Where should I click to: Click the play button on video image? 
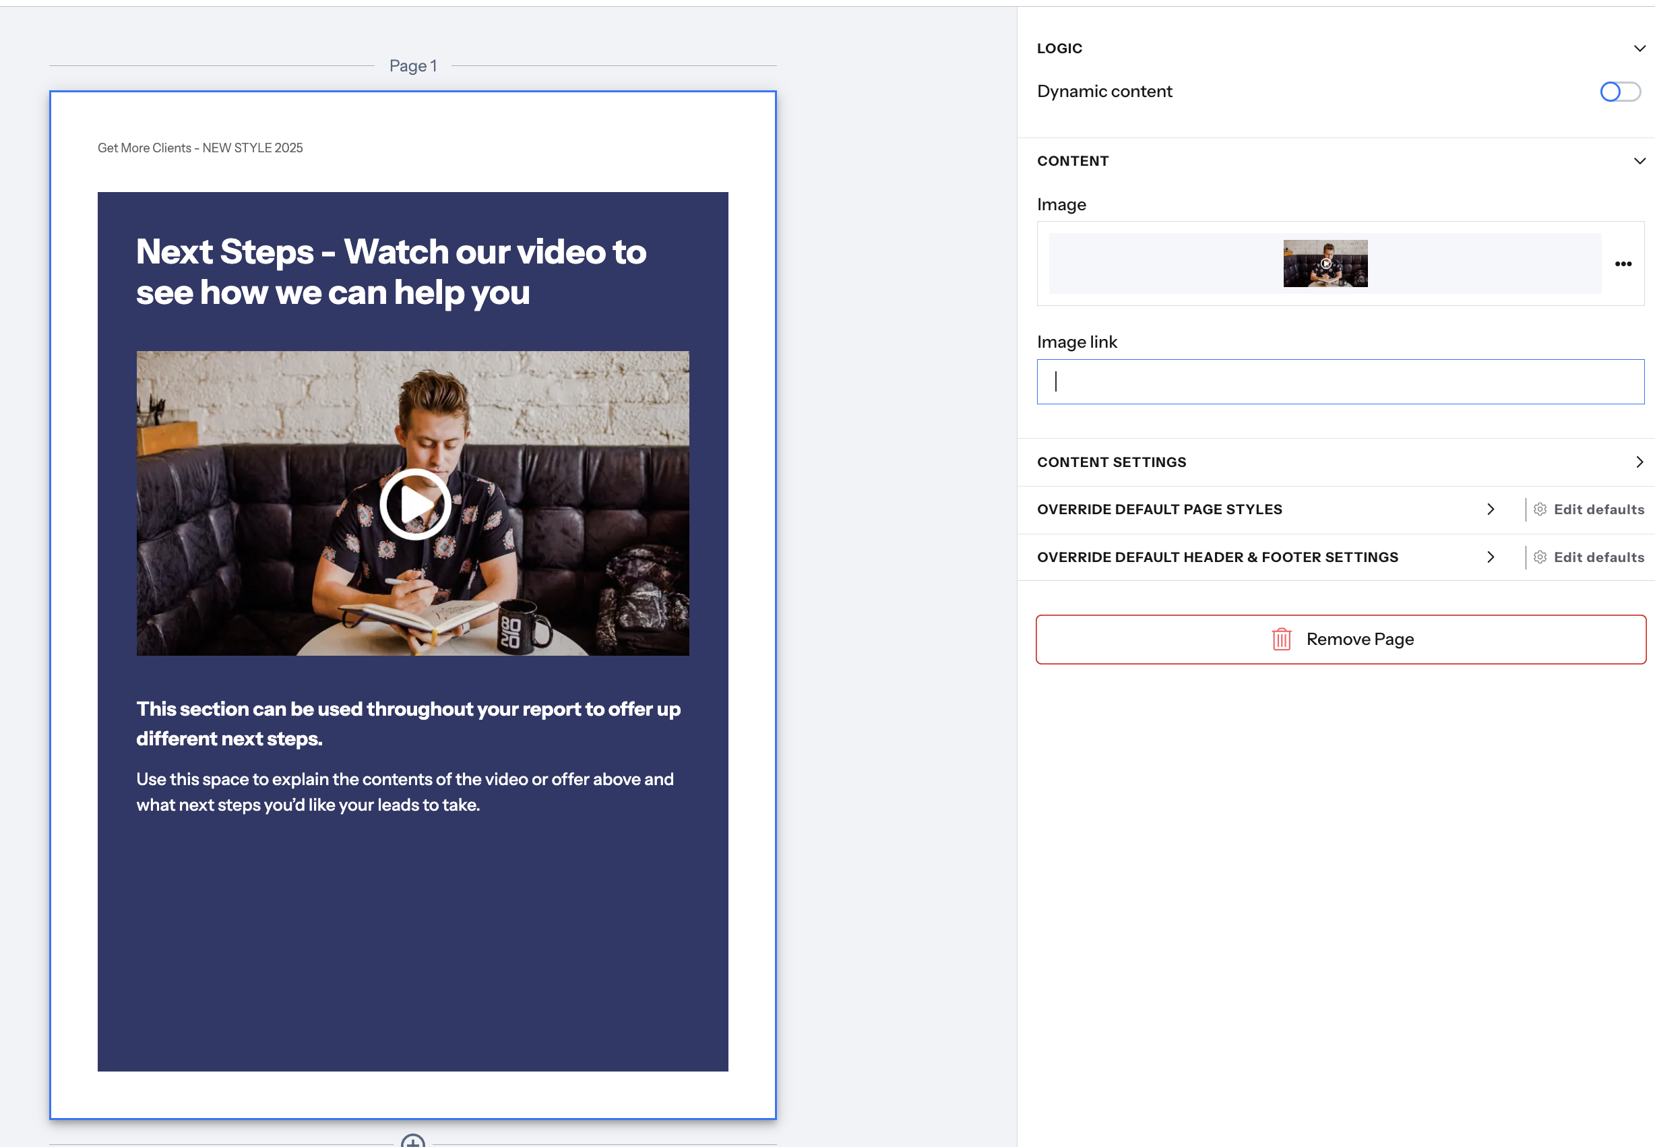click(x=414, y=504)
